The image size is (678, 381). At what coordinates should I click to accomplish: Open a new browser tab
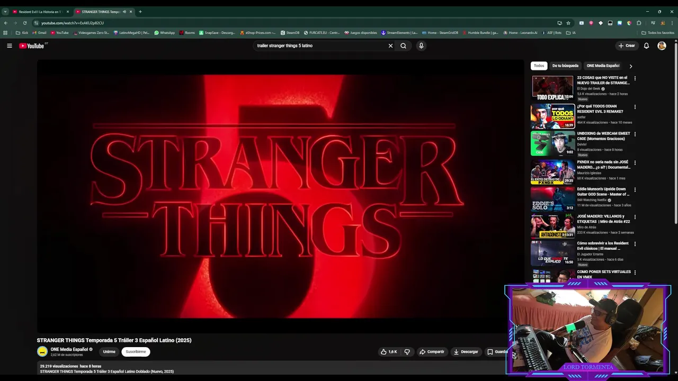(x=140, y=12)
